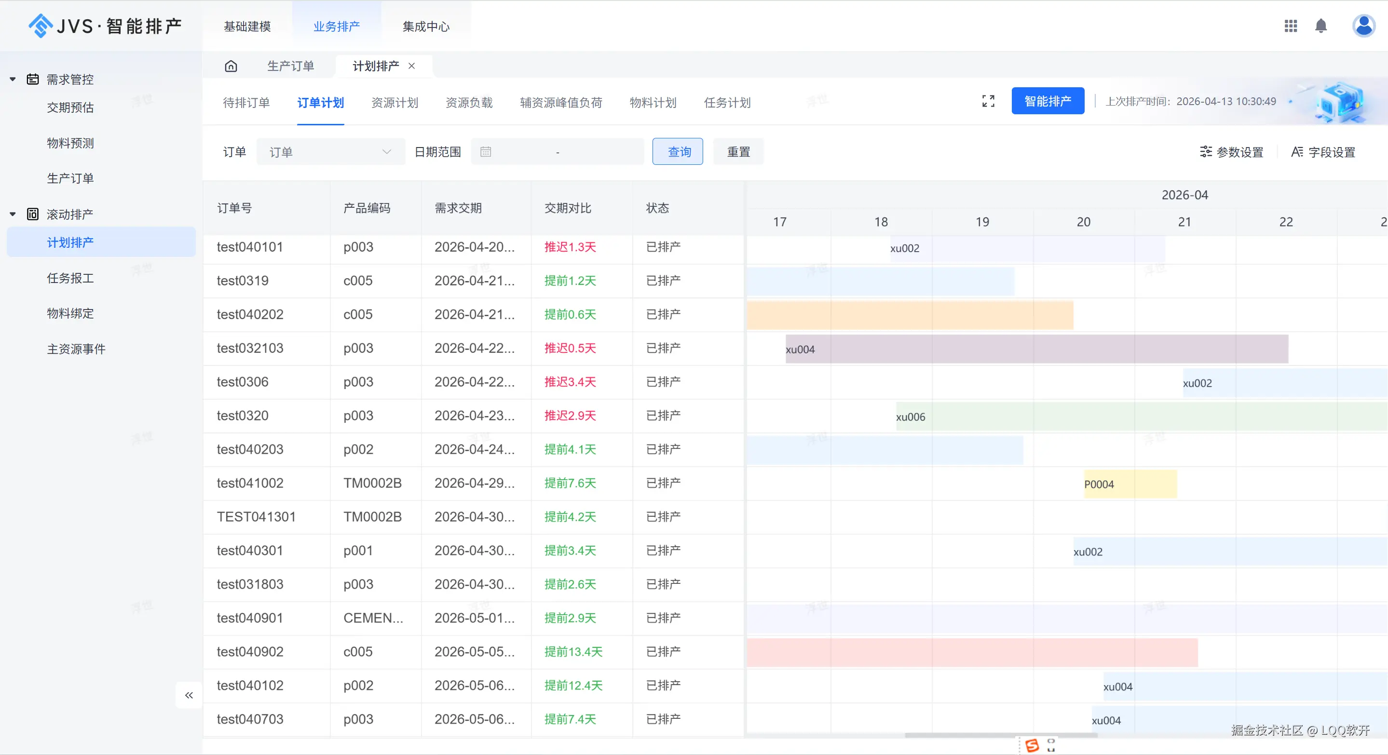The width and height of the screenshot is (1388, 755).
Task: Open 集成中心 top menu
Action: (426, 27)
